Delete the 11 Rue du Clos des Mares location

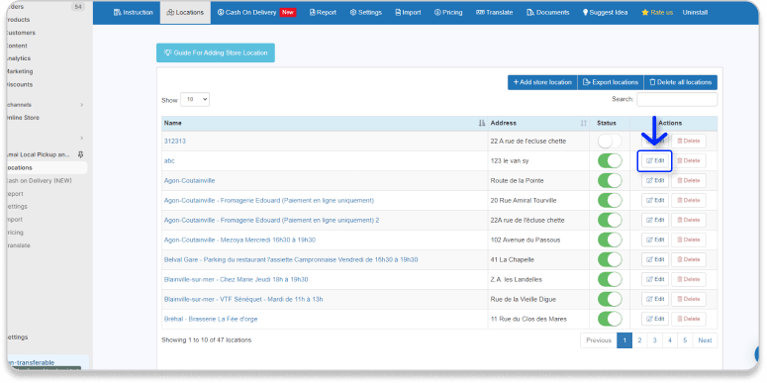pyautogui.click(x=688, y=319)
